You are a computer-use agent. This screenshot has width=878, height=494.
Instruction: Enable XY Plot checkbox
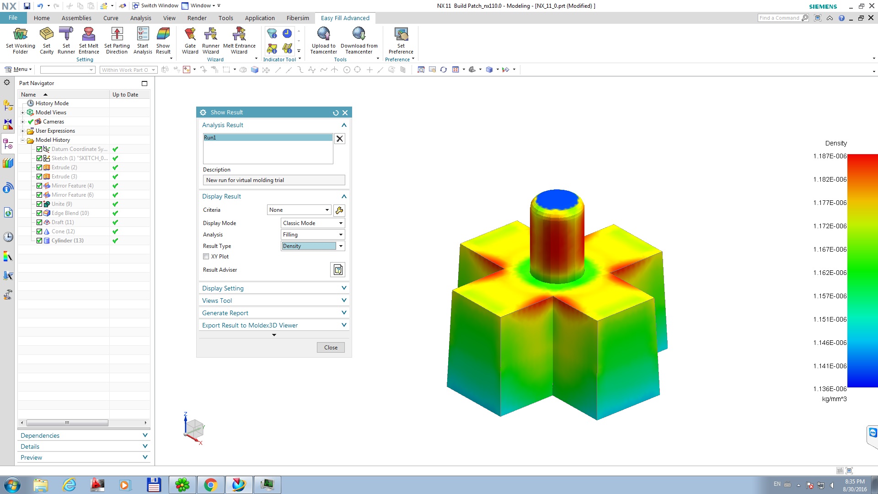point(206,256)
